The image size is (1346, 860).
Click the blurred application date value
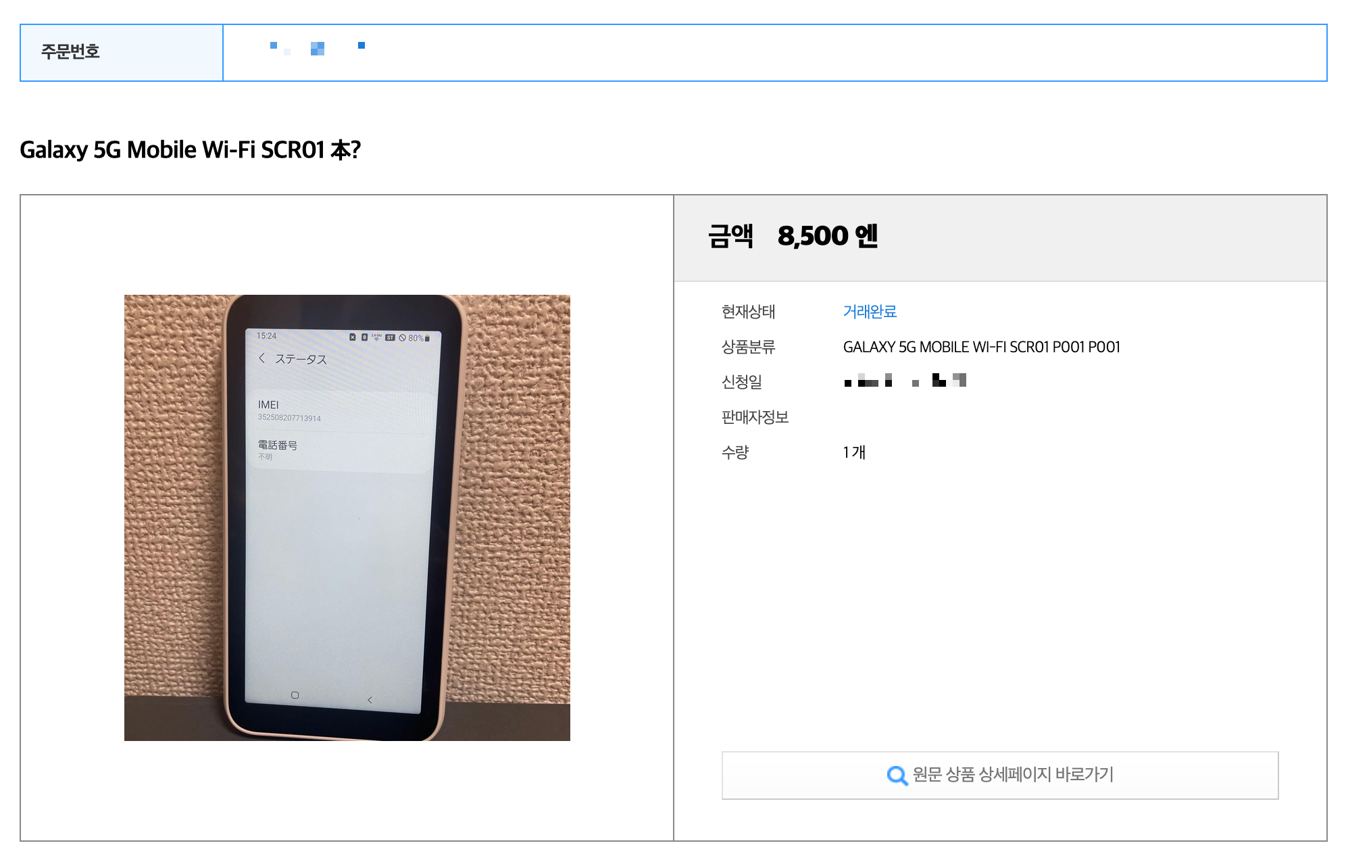coord(905,380)
